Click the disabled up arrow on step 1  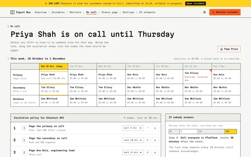point(147,128)
